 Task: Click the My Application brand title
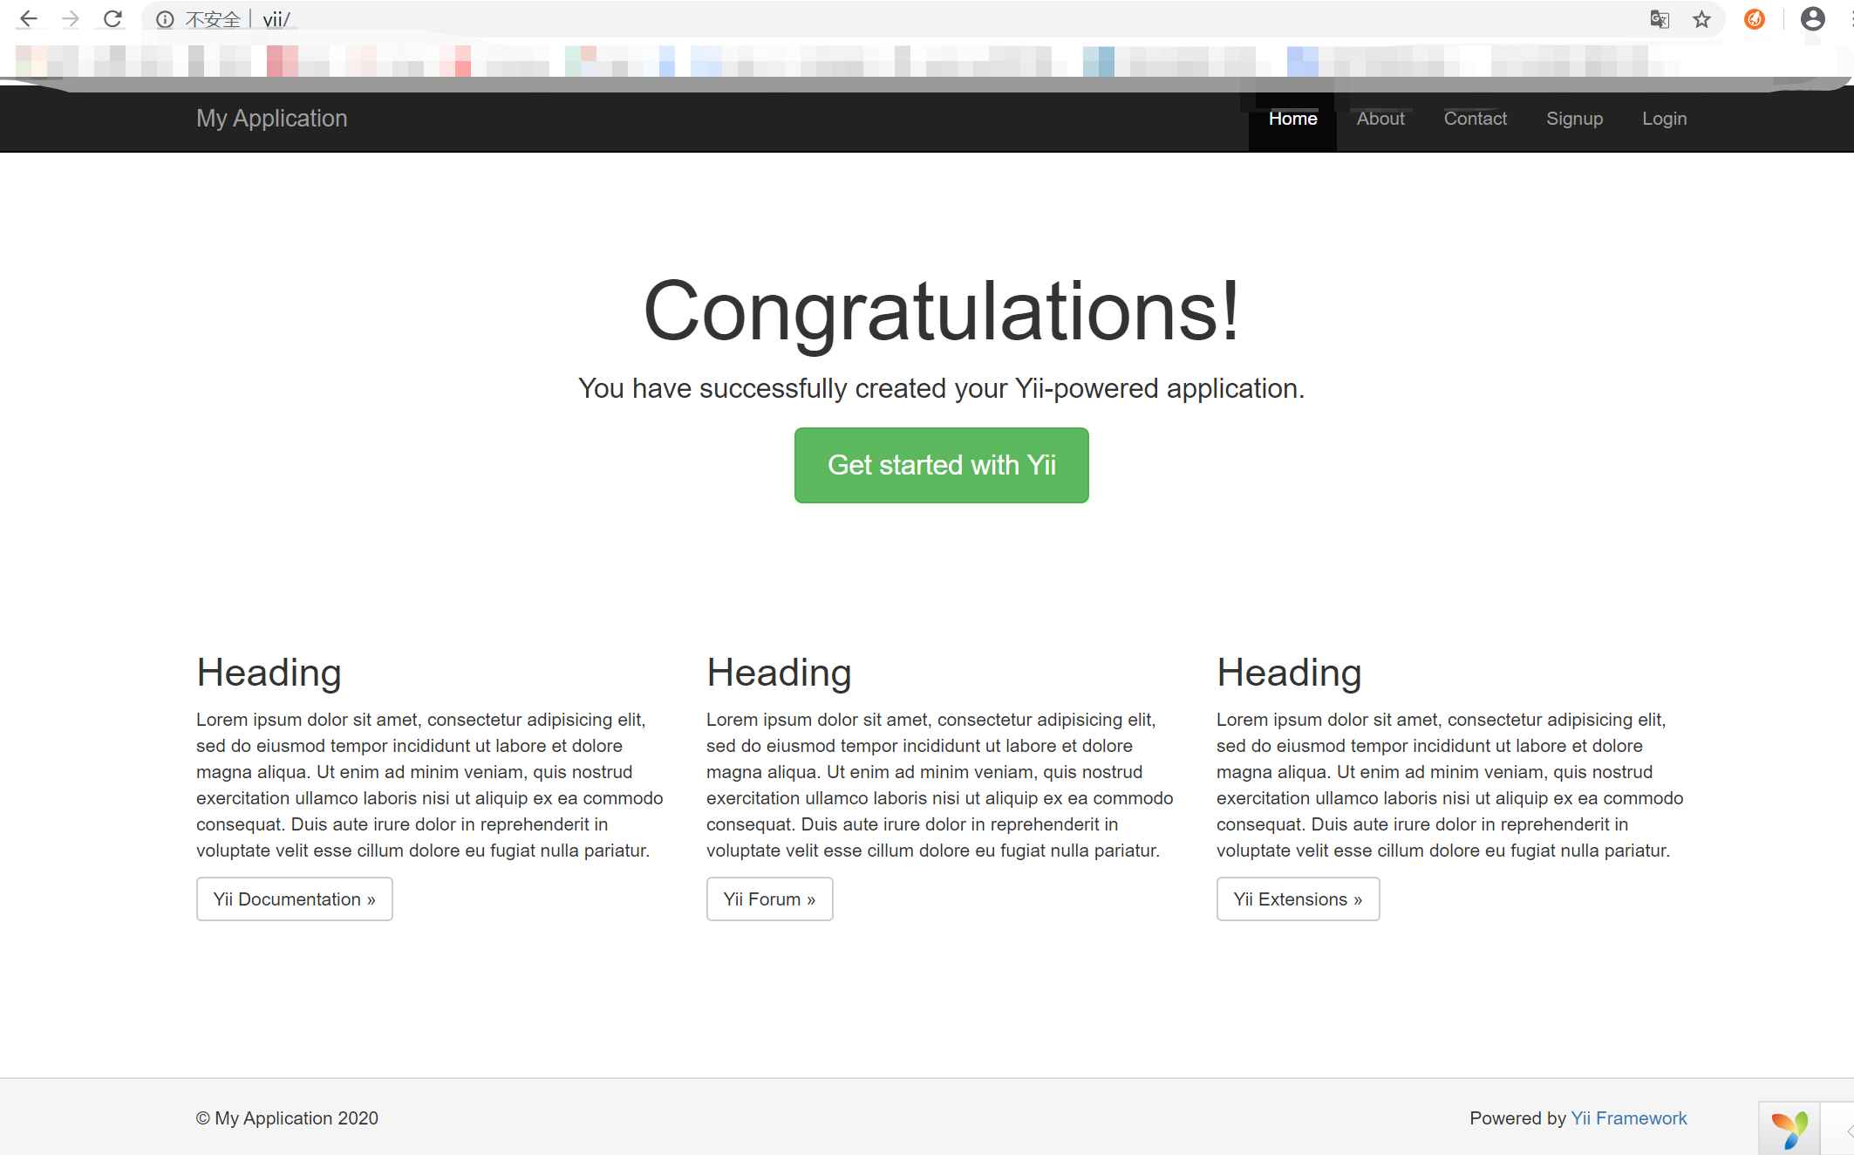click(x=271, y=119)
